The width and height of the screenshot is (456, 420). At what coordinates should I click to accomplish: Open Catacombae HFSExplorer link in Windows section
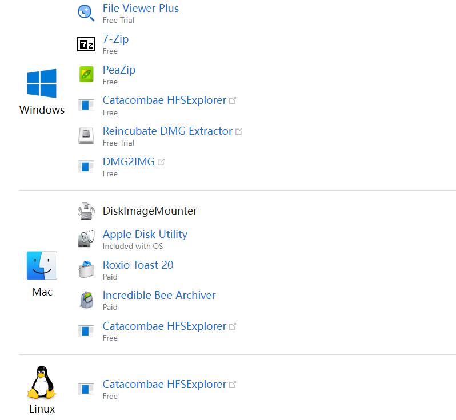pyautogui.click(x=165, y=100)
